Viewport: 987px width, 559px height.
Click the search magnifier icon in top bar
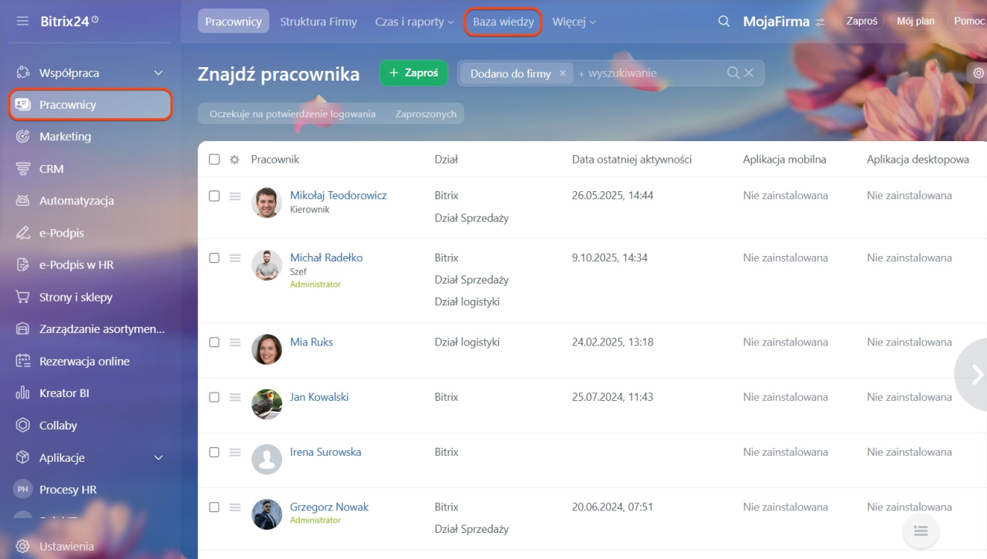click(723, 22)
